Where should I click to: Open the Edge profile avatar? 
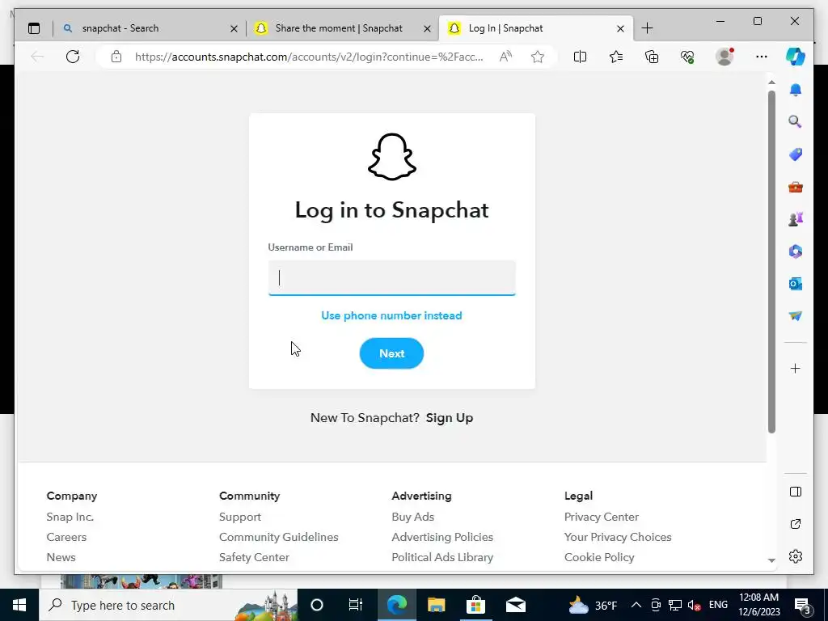(x=724, y=57)
